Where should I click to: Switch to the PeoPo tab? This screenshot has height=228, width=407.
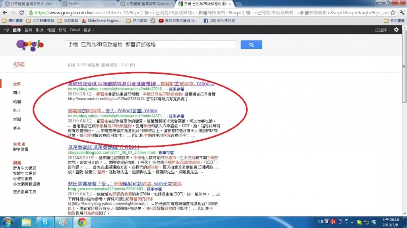tap(89, 4)
